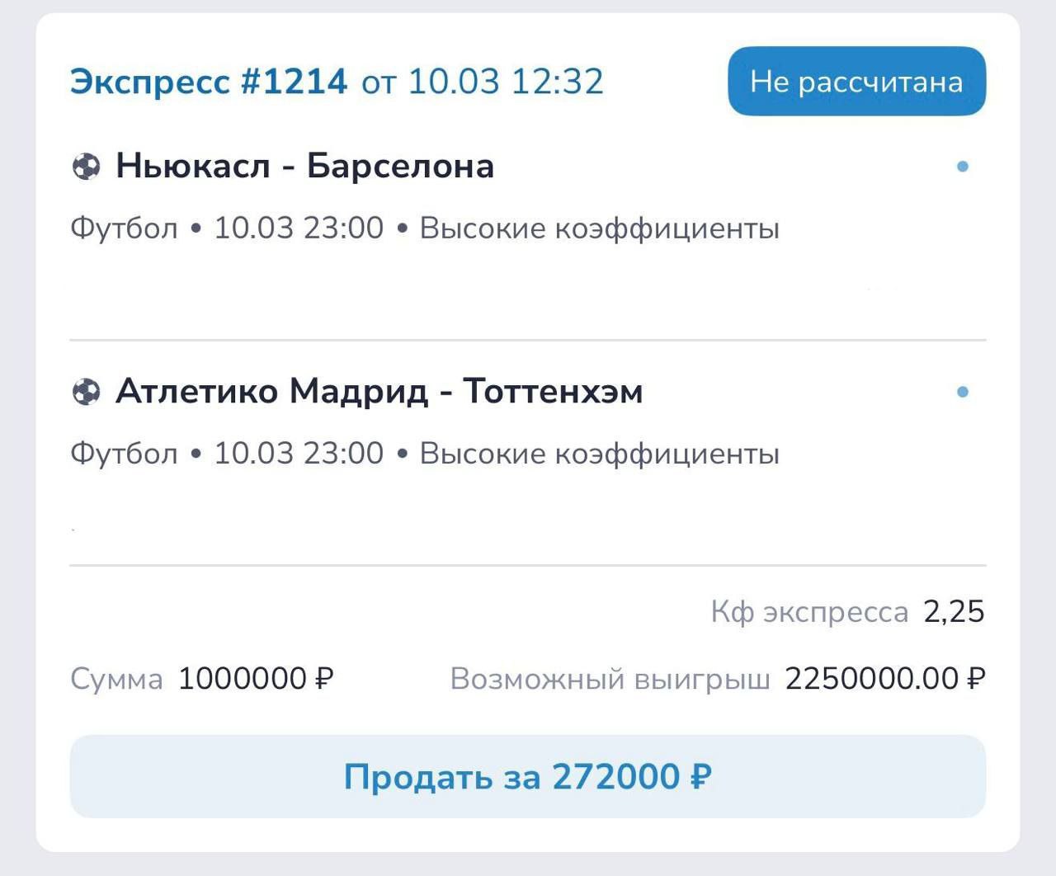Click soccer ball icon beside Ньюкасл - Барселона

coord(86,167)
